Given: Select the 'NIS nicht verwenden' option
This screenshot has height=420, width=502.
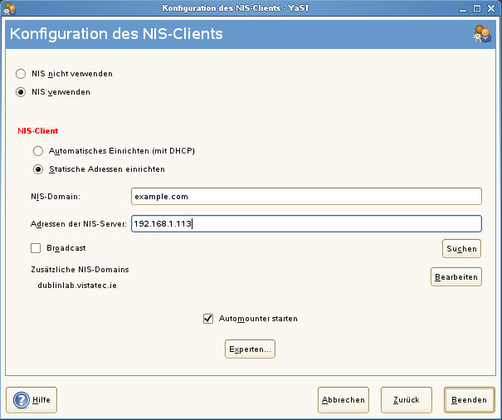Looking at the screenshot, I should coord(21,74).
